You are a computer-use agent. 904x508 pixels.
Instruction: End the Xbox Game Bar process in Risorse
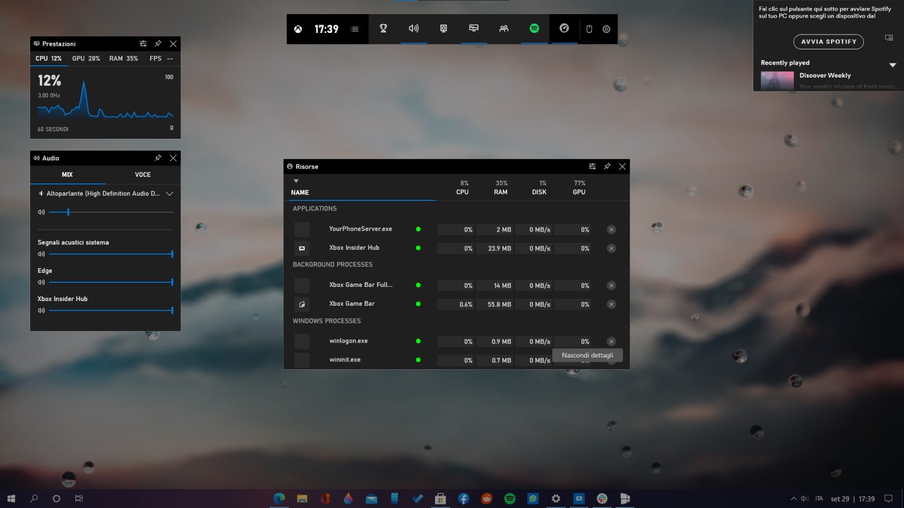611,304
